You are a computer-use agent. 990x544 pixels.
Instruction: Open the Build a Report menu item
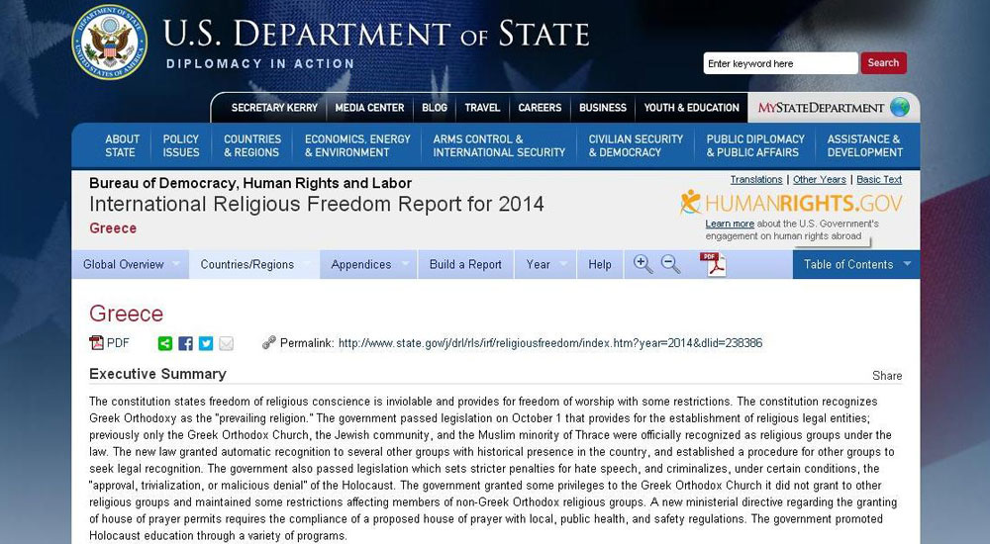pyautogui.click(x=465, y=264)
